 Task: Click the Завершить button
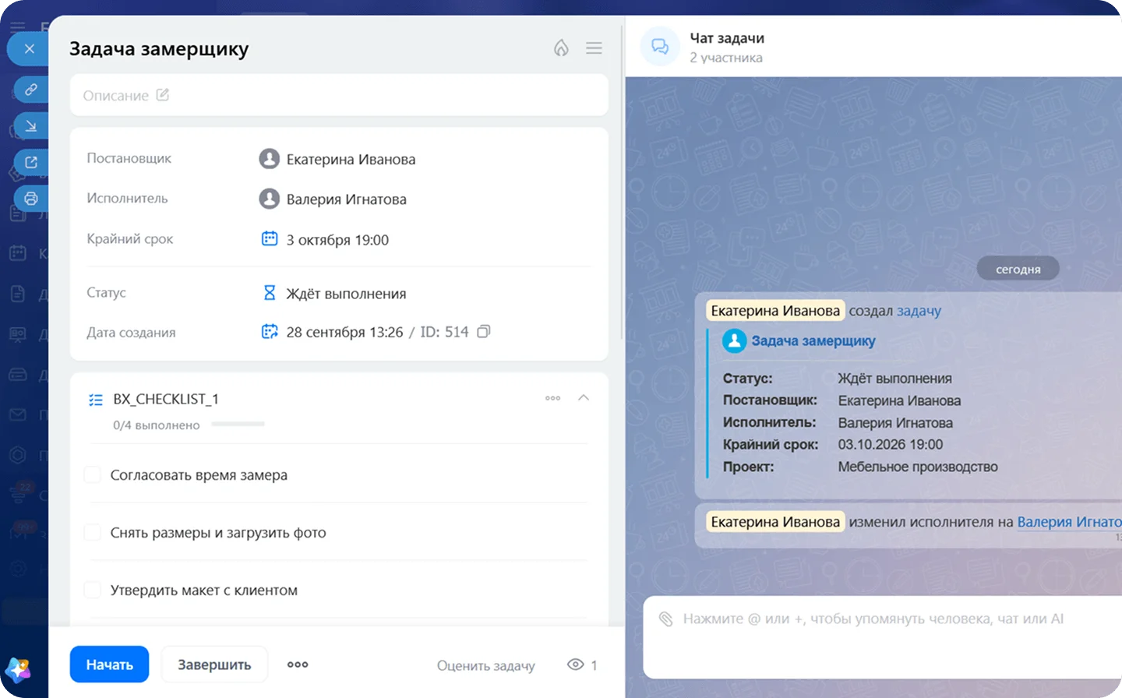pyautogui.click(x=214, y=665)
